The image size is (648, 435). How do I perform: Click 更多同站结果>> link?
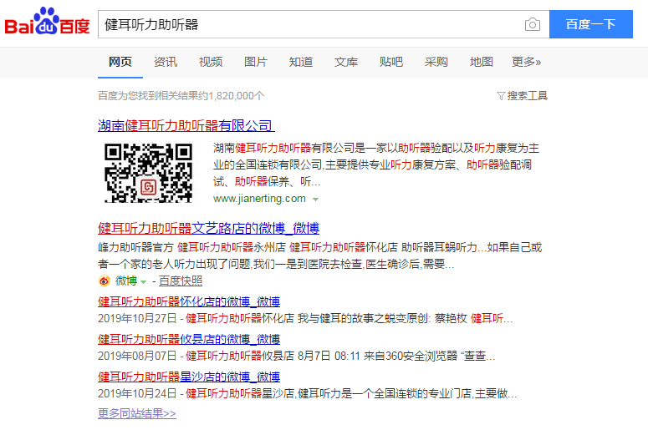tap(137, 413)
